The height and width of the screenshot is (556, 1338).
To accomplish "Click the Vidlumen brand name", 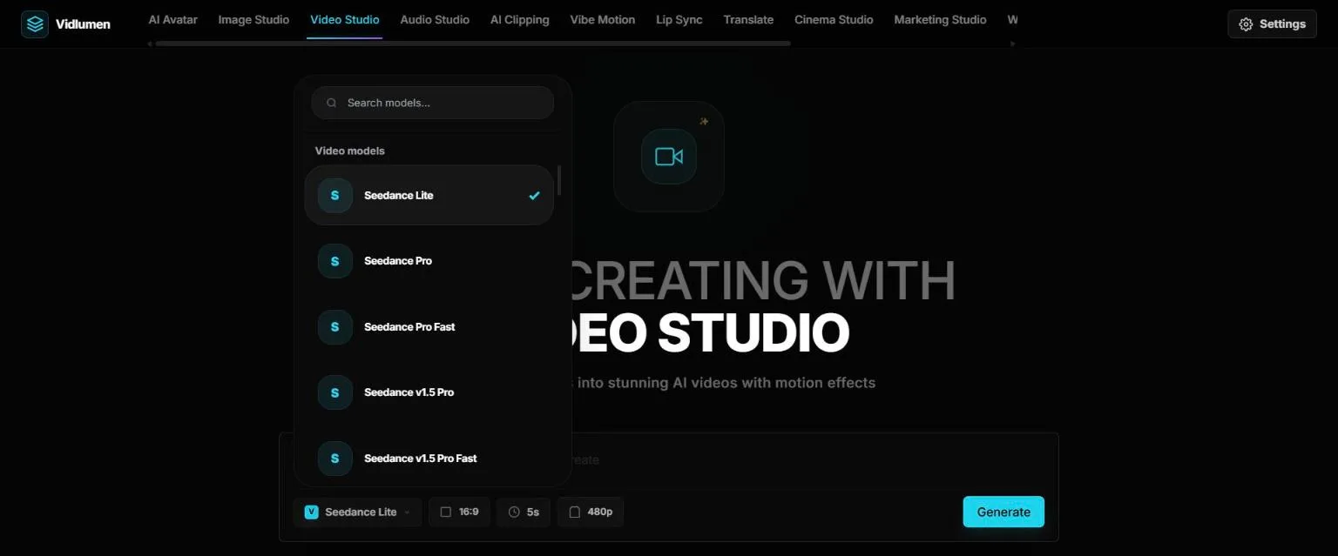I will 83,24.
